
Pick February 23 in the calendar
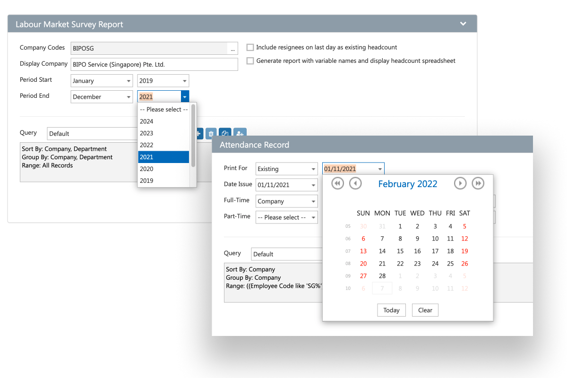pos(417,264)
